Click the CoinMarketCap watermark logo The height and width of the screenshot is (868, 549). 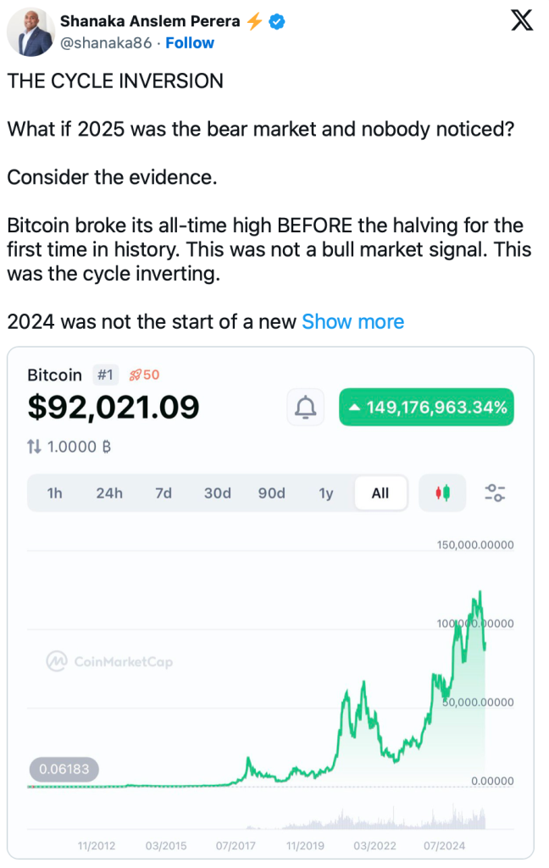click(109, 660)
